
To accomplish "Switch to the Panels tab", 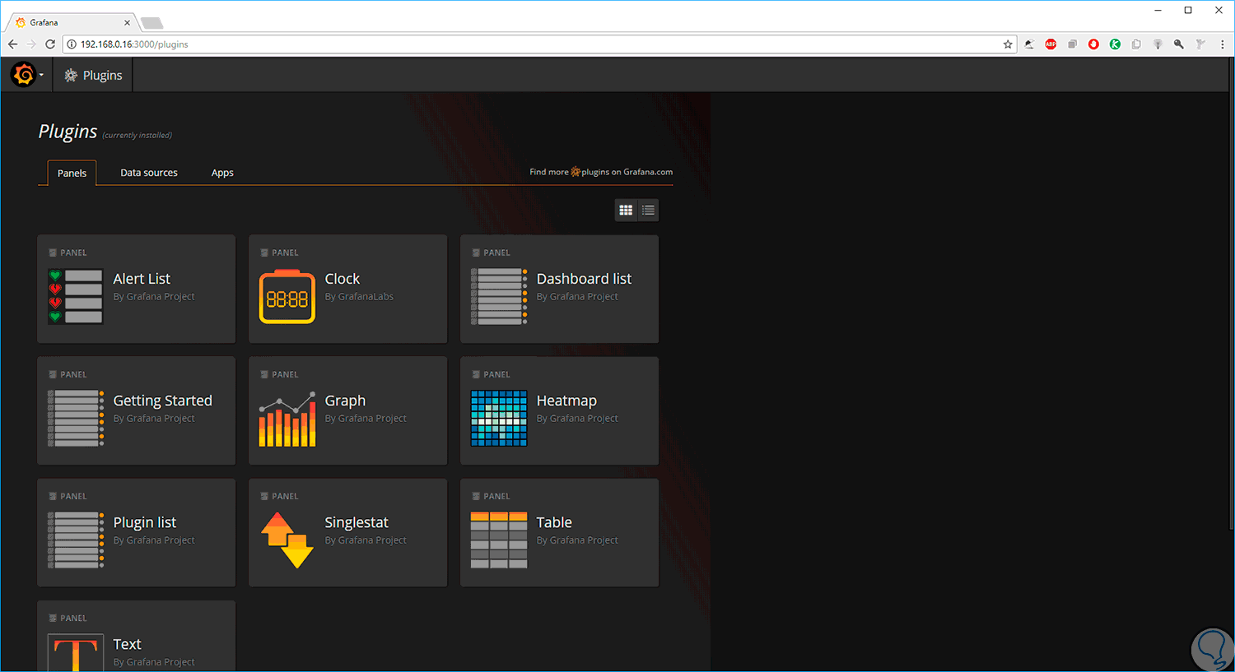I will (x=72, y=173).
